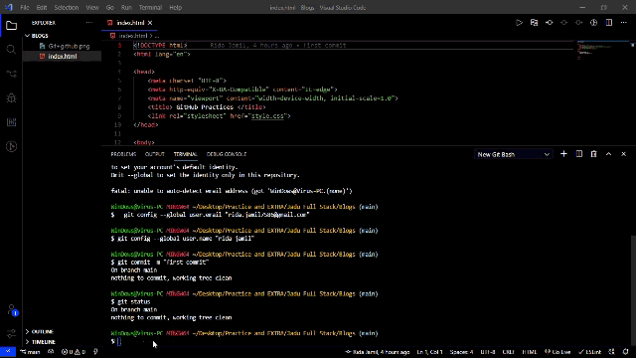
Task: Open the Explorer view in activity bar
Action: click(11, 26)
